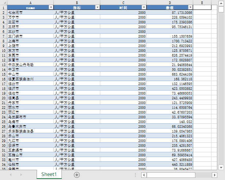The image size is (225, 180).
Task: Click the horizontal scrollbar left arrow
Action: tap(144, 175)
